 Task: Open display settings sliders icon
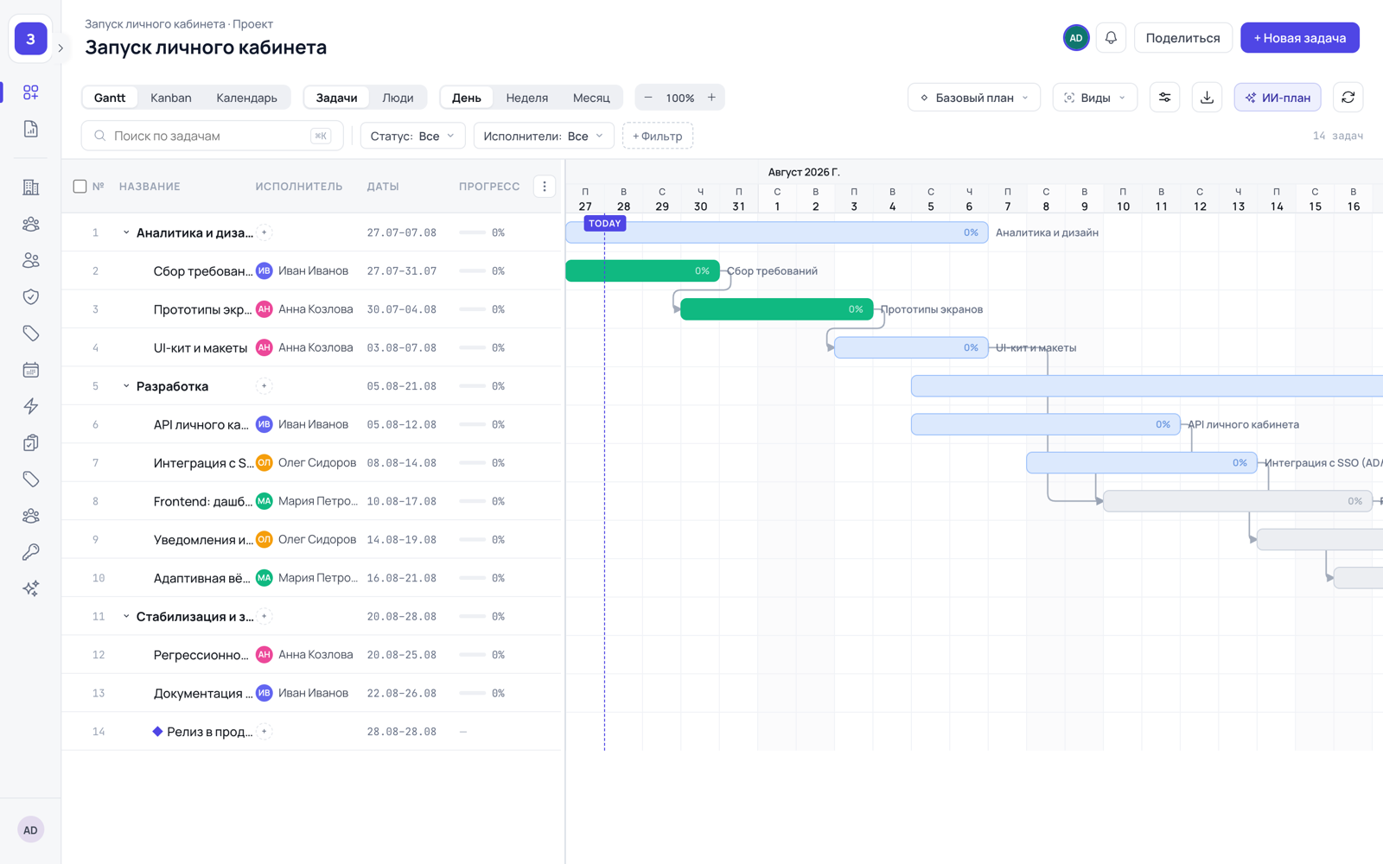click(1164, 98)
